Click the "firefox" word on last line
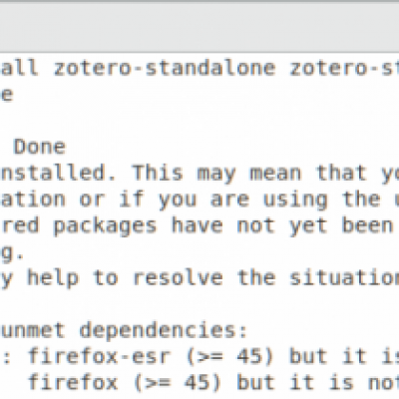Screen dimensions: 399x399 point(73,383)
